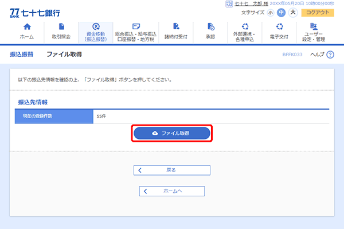The height and width of the screenshot is (229, 344).
Task: Click the ログアウト button
Action: point(318,13)
